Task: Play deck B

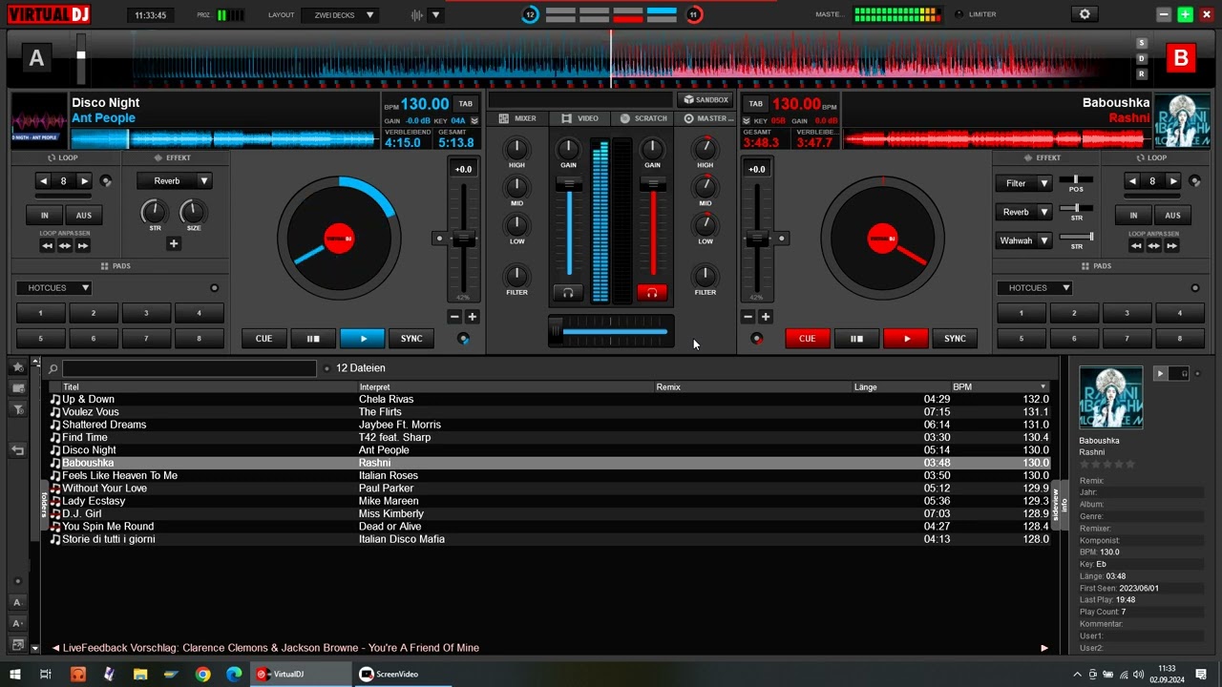Action: 906,339
